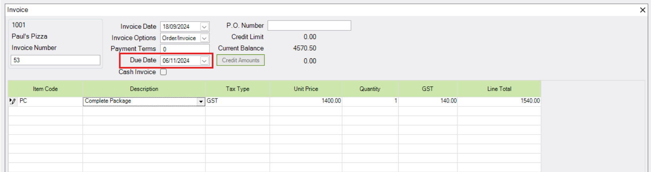This screenshot has height=172, width=651.
Task: Click the PC item code cell
Action: point(50,101)
